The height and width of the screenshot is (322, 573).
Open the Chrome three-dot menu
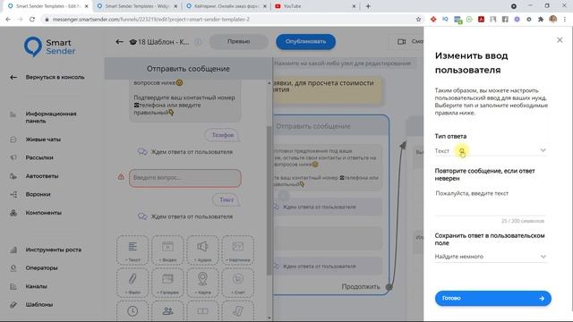coord(565,20)
